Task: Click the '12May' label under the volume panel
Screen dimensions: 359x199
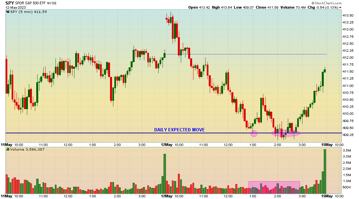Action: [x=167, y=196]
